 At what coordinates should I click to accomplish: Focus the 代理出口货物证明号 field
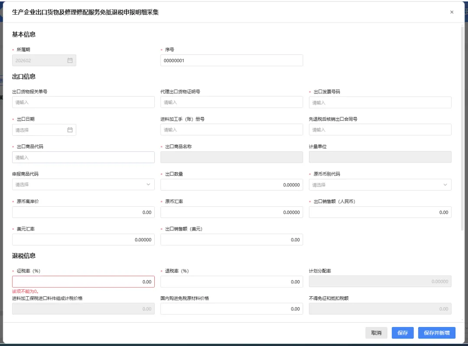pyautogui.click(x=231, y=102)
